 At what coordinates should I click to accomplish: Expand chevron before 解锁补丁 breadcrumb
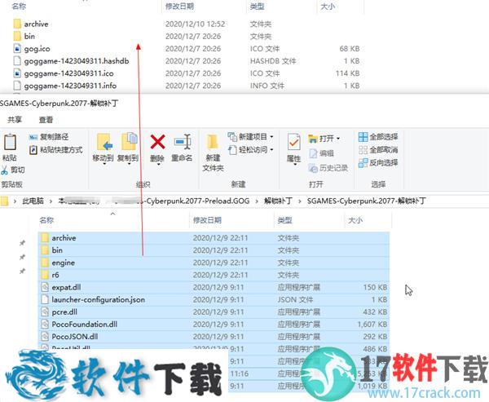(257, 201)
